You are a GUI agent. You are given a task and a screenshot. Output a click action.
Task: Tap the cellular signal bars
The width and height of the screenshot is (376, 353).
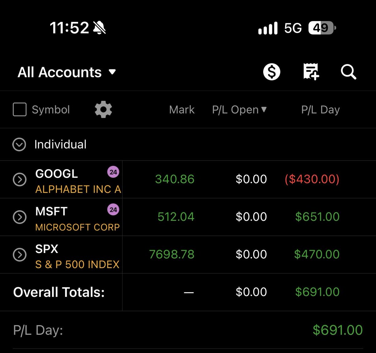pos(268,28)
